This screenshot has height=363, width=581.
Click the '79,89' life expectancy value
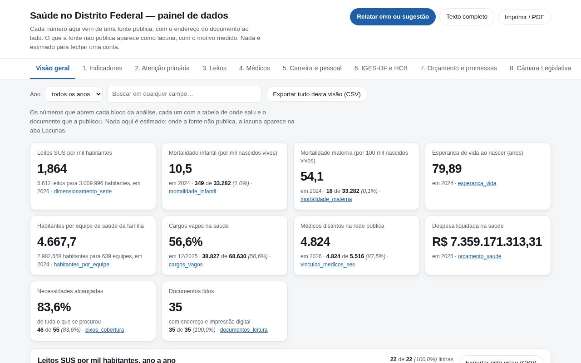pyautogui.click(x=447, y=169)
